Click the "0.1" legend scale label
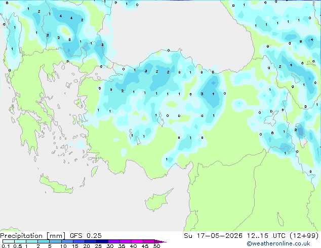The height and width of the screenshot is (248, 321). 6,246
